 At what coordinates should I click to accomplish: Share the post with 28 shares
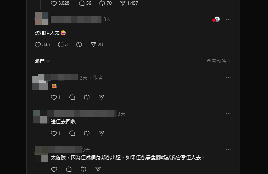point(97,45)
